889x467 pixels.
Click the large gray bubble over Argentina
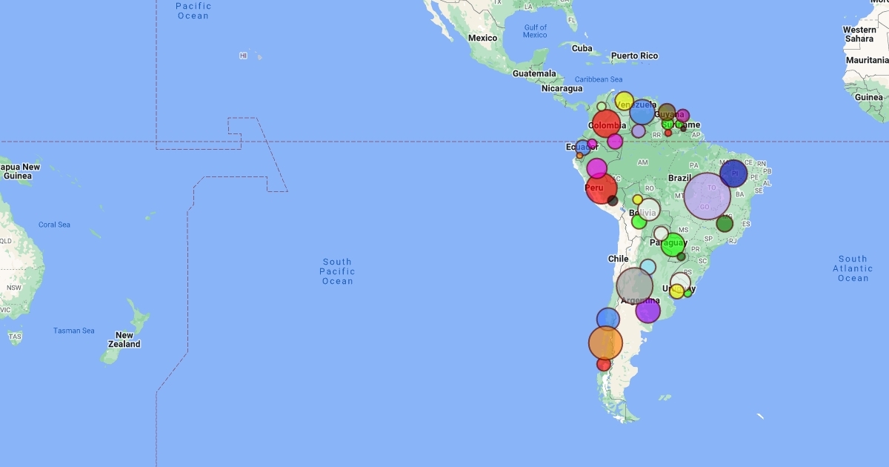pyautogui.click(x=635, y=285)
